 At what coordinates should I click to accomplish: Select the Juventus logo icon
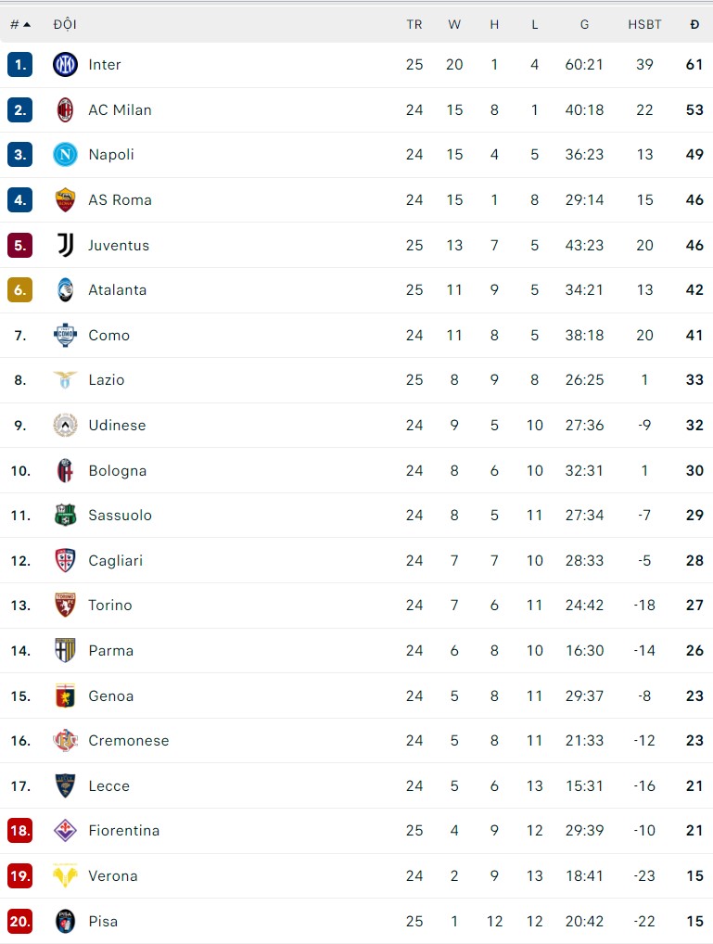[x=65, y=245]
